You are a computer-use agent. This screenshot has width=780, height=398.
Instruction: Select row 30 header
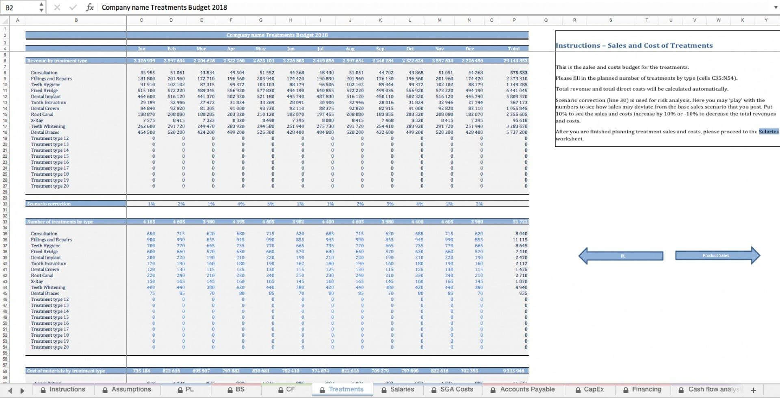[x=5, y=204]
